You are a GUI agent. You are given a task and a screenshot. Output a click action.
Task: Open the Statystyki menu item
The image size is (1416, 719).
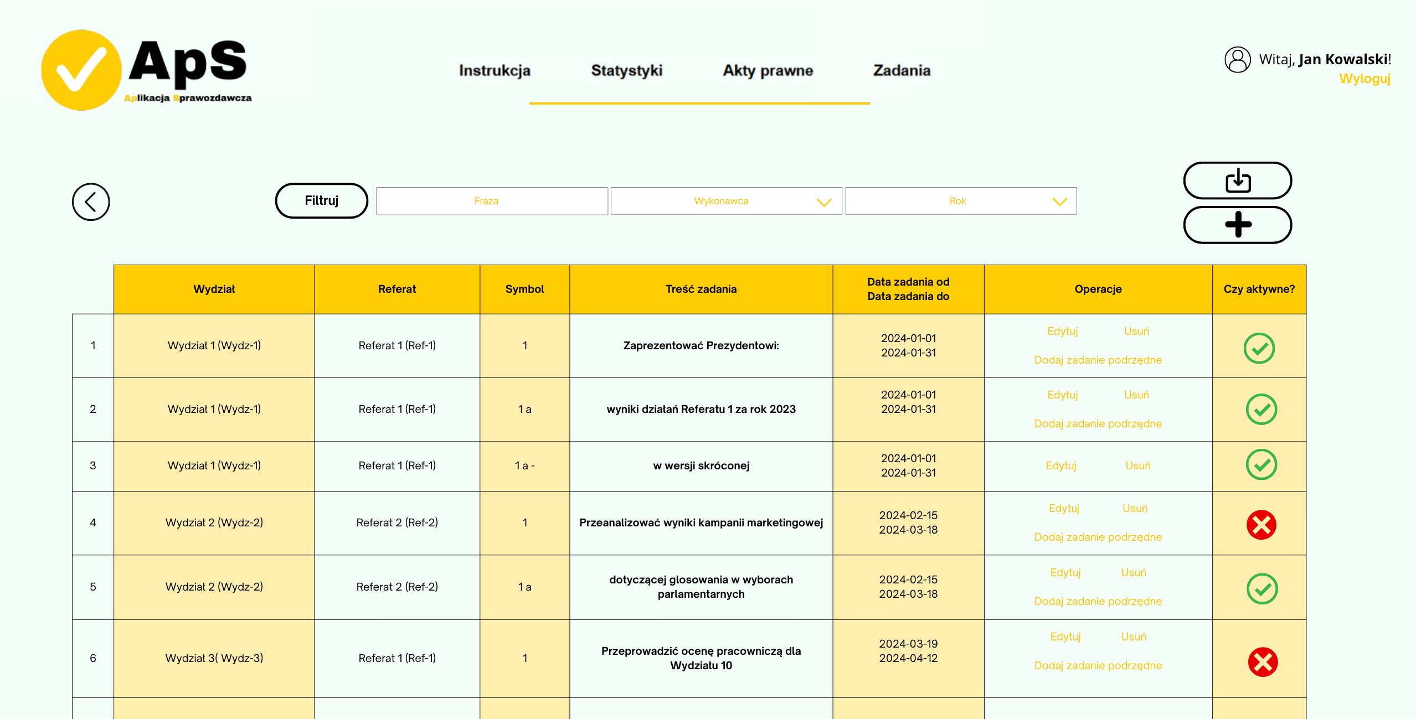point(626,71)
